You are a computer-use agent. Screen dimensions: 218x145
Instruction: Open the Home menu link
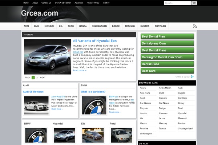[26, 3]
